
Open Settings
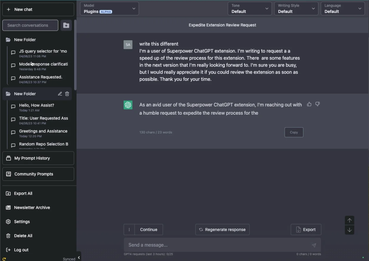[18, 221]
